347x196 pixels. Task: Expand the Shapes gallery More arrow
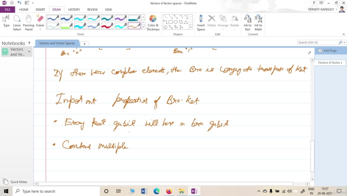[191, 27]
